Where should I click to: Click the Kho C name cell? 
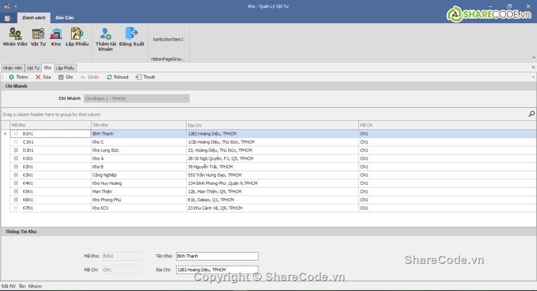(x=138, y=142)
